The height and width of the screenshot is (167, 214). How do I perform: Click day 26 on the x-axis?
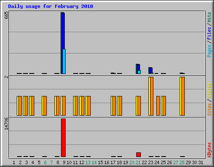click(x=169, y=162)
